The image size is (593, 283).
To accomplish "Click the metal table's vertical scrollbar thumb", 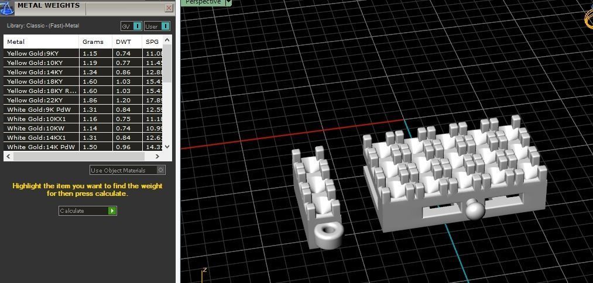I will click(x=167, y=64).
